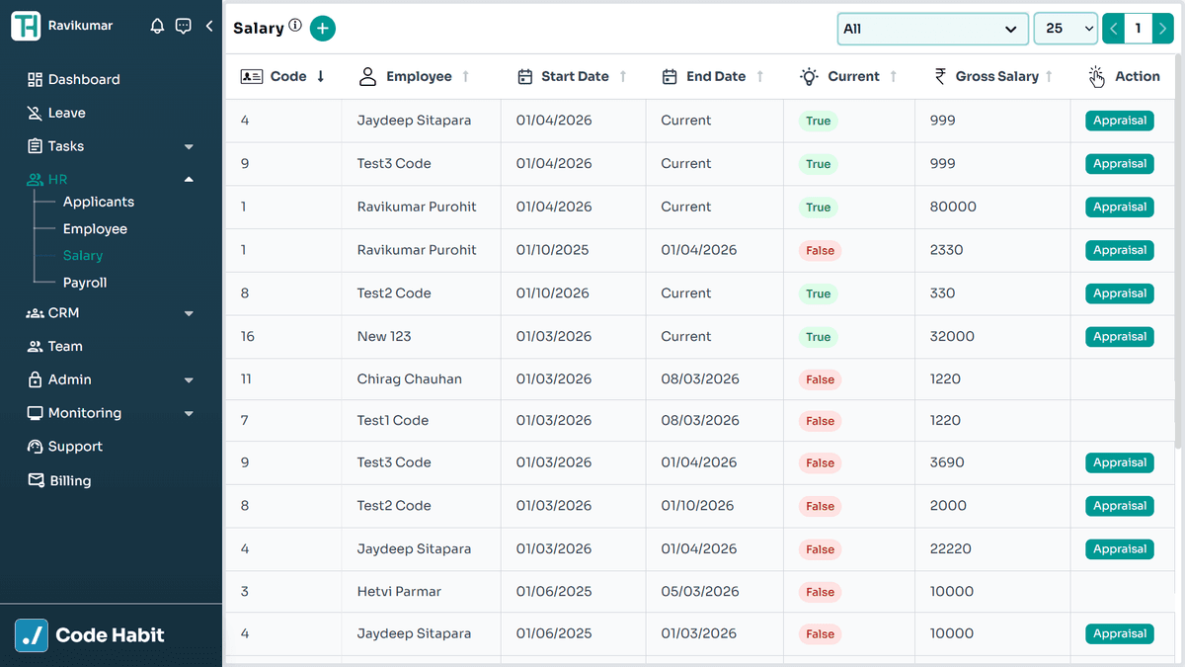Sort by End Date column arrow

760,76
